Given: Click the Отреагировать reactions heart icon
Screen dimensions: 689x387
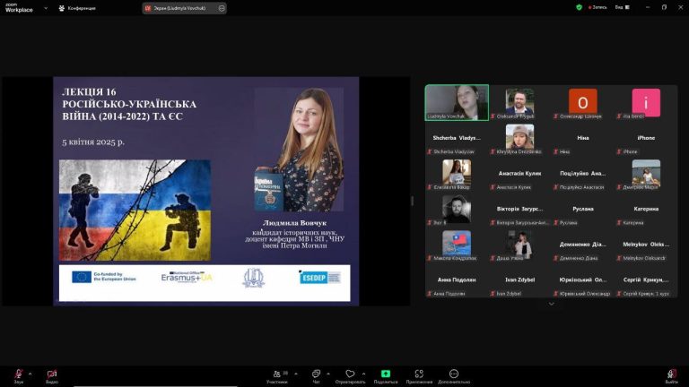Looking at the screenshot, I should (350, 373).
